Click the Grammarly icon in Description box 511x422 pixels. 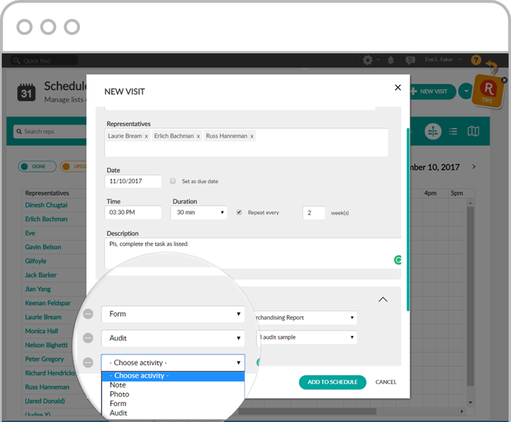398,260
